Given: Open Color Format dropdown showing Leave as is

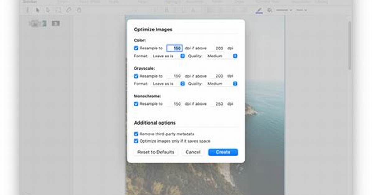Looking at the screenshot, I should coord(168,56).
